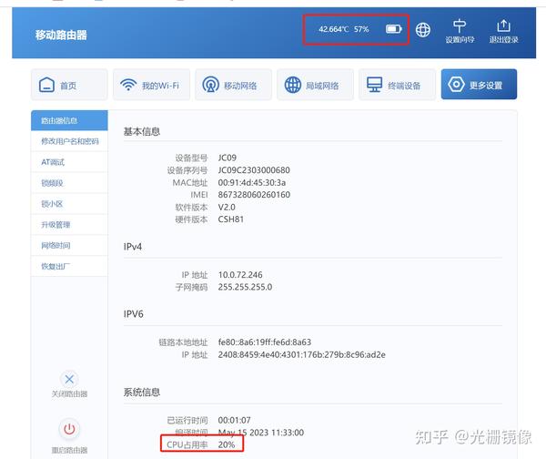
Task: Open the AT调试 sidebar item
Action: (69, 162)
